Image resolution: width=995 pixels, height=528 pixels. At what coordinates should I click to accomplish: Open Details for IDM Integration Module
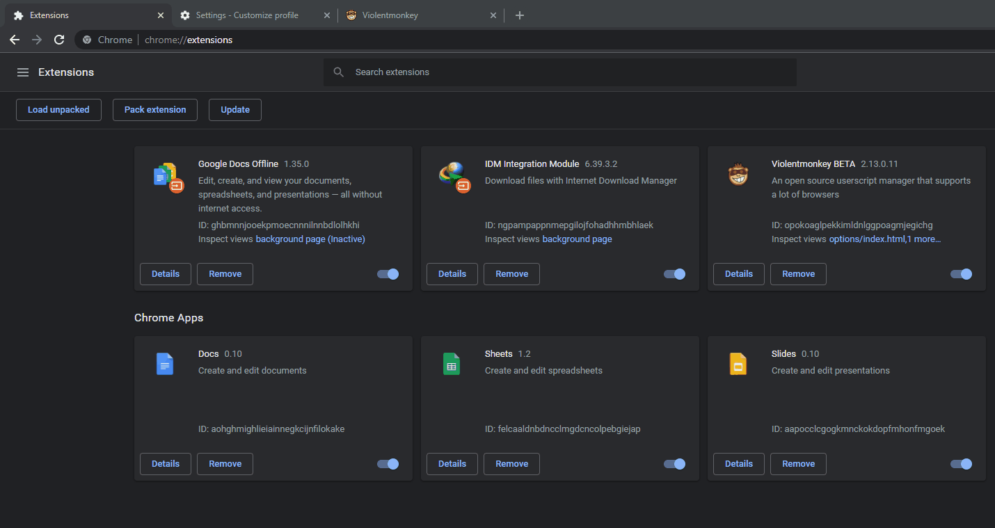pyautogui.click(x=452, y=274)
